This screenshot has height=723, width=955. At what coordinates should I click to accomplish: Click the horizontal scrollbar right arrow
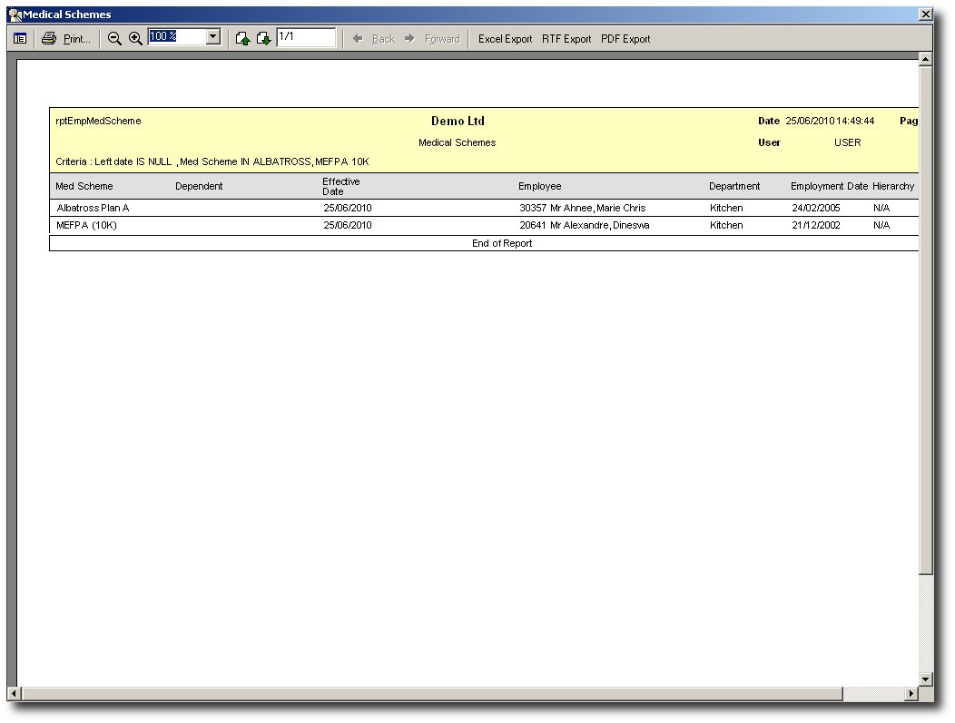[911, 694]
